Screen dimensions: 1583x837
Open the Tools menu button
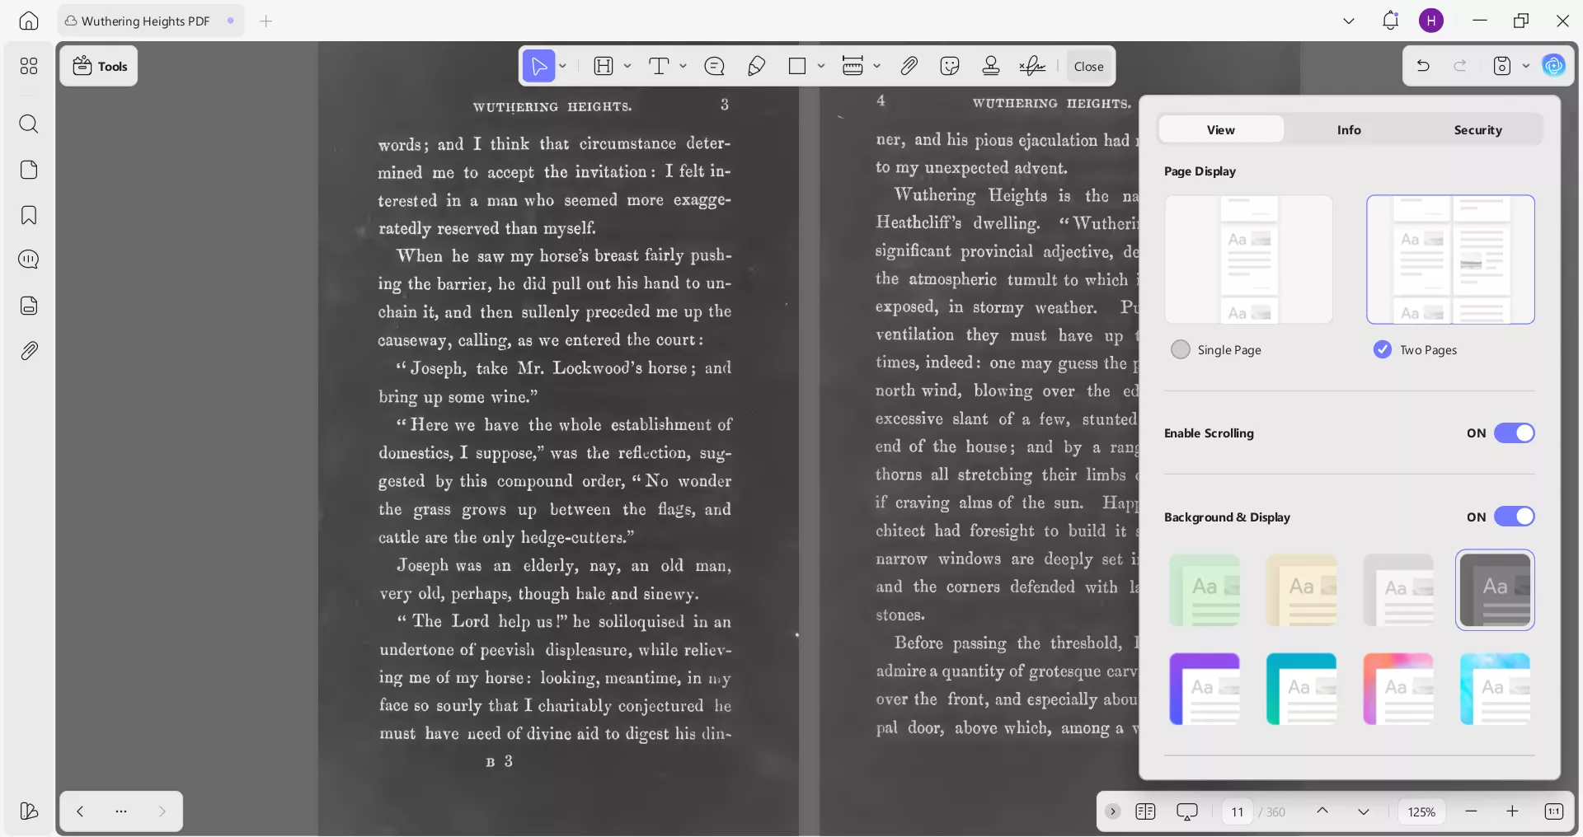pyautogui.click(x=99, y=66)
